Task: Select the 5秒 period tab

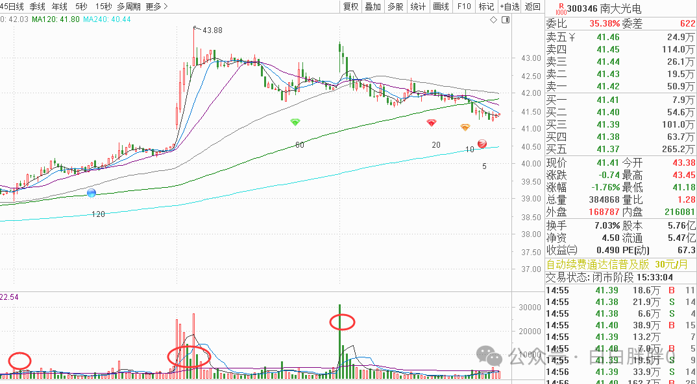Action: point(81,6)
